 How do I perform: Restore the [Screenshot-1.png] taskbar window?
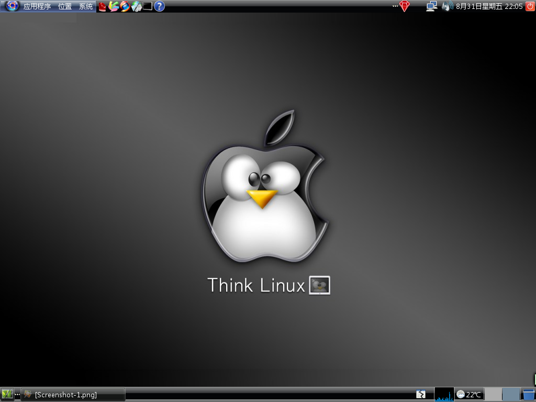73,395
